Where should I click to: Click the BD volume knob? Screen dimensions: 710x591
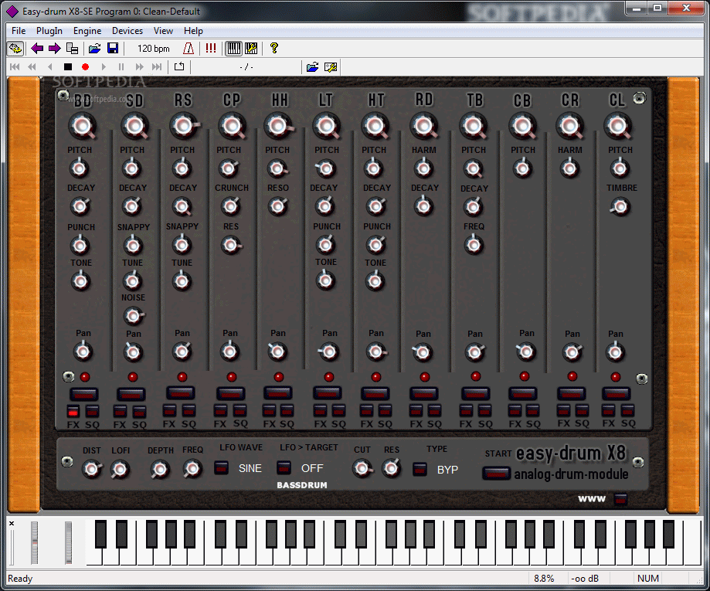click(83, 126)
